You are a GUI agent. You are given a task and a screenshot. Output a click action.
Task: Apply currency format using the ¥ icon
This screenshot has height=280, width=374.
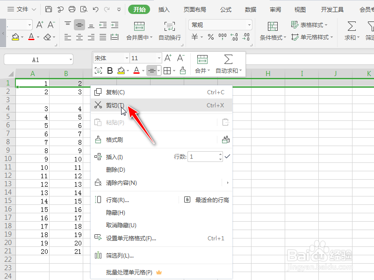pos(195,37)
